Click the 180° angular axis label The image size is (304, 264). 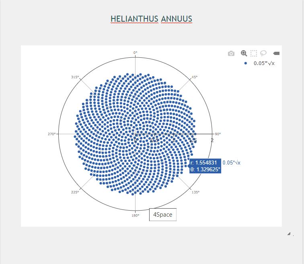click(135, 215)
